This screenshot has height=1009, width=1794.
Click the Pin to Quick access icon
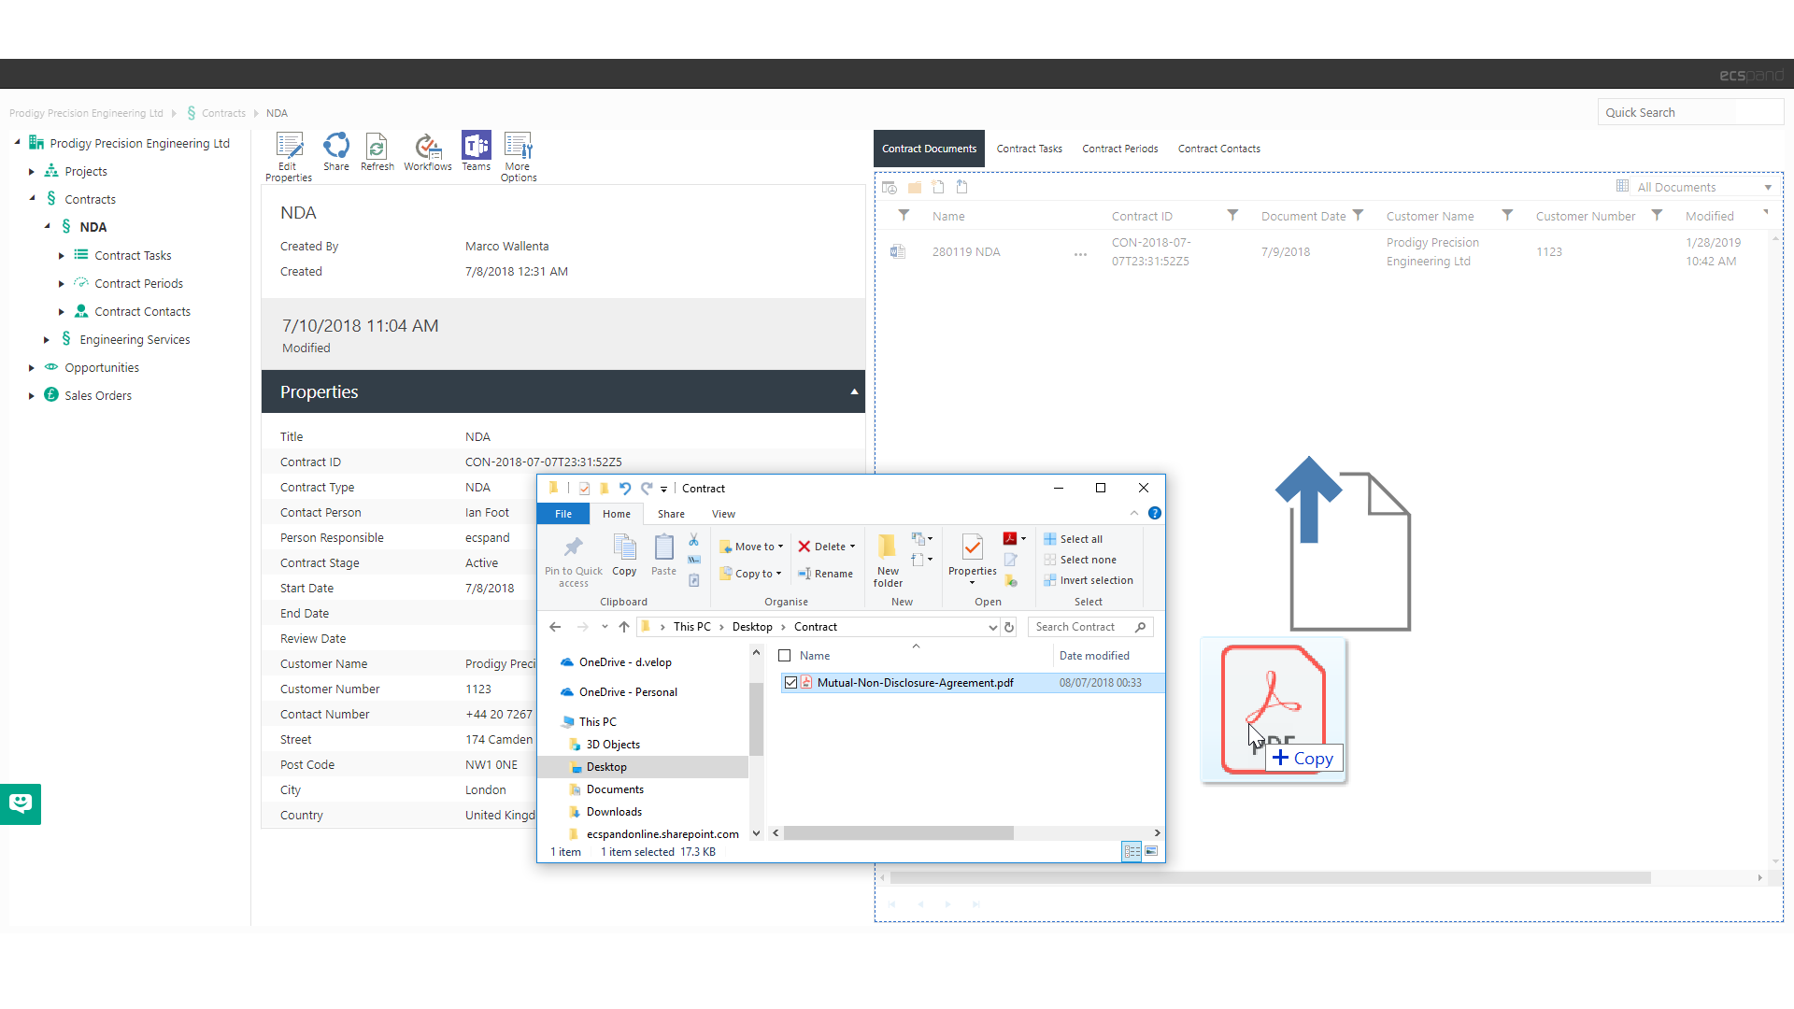[x=574, y=560]
